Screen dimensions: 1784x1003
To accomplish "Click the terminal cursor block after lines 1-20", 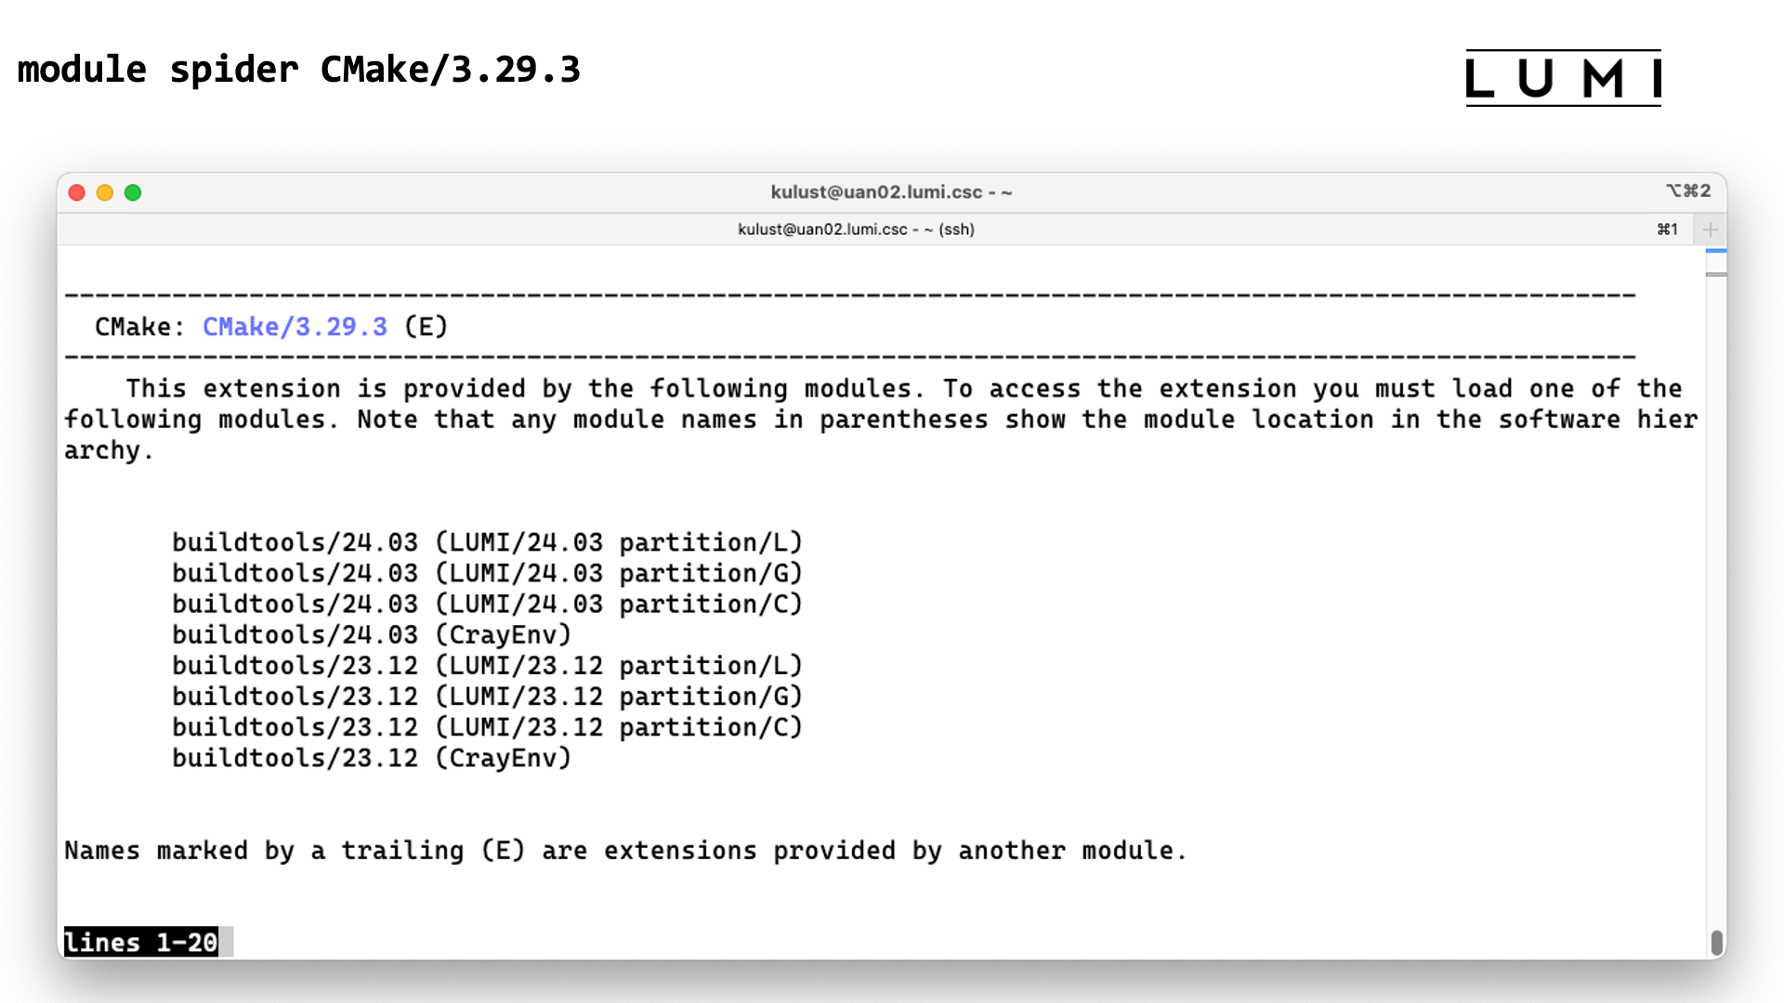I will click(226, 942).
